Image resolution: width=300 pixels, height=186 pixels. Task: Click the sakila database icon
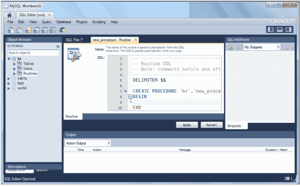[x=14, y=78]
